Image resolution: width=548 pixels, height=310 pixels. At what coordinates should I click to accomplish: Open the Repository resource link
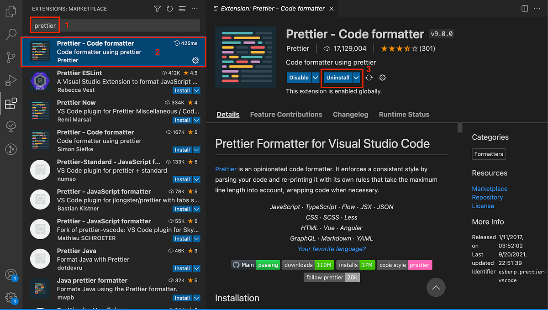487,197
